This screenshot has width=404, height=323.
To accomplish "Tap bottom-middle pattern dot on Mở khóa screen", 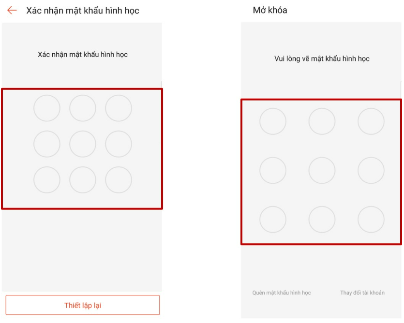I will click(322, 220).
